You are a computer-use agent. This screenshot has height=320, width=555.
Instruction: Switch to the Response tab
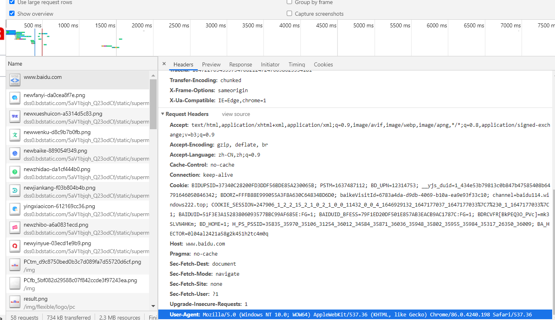240,64
